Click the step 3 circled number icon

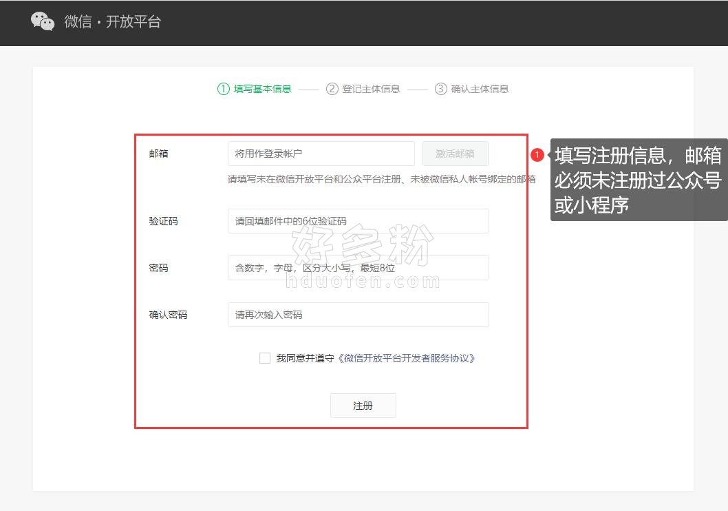(x=441, y=89)
